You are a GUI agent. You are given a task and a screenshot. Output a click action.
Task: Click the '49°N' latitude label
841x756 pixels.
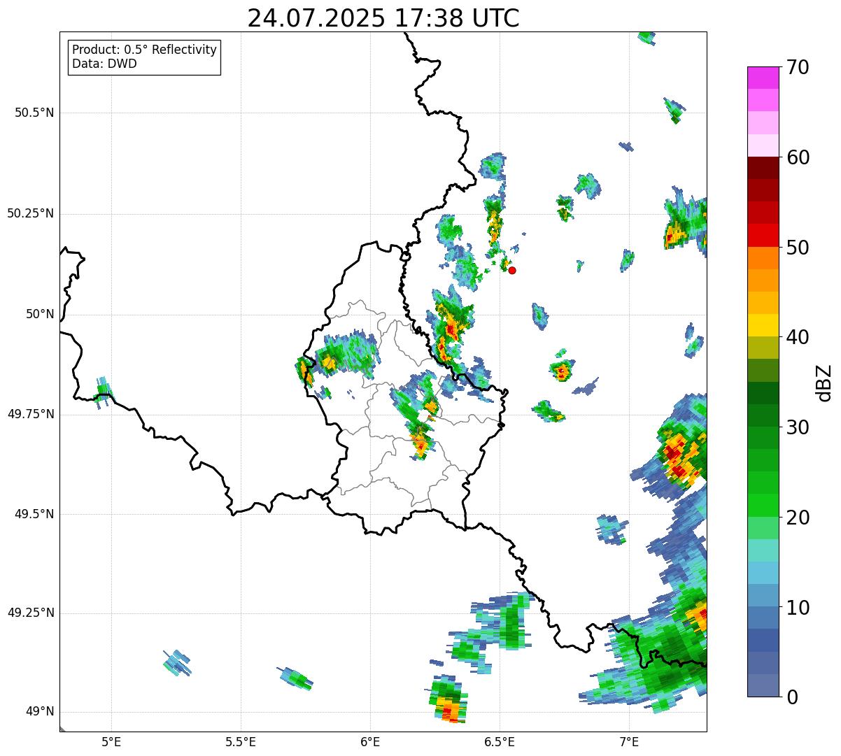coord(40,712)
